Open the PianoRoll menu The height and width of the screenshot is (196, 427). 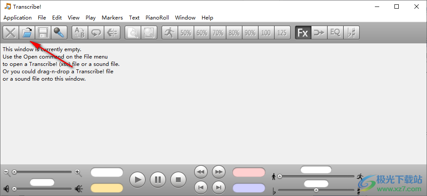(157, 18)
